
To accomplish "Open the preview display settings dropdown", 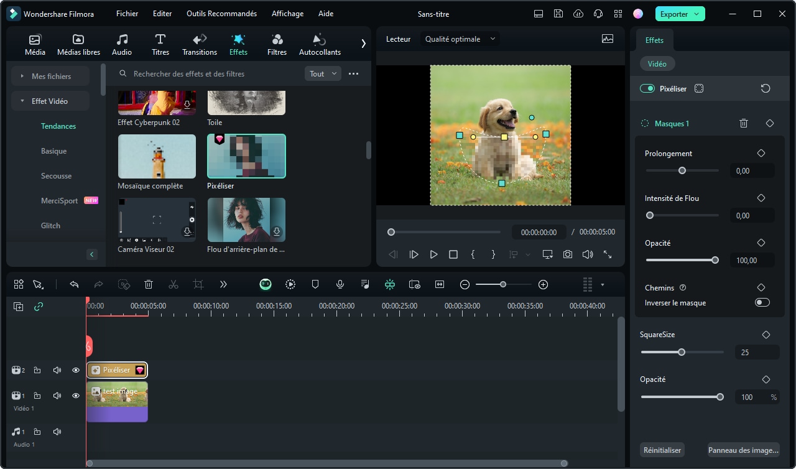I will [x=548, y=254].
